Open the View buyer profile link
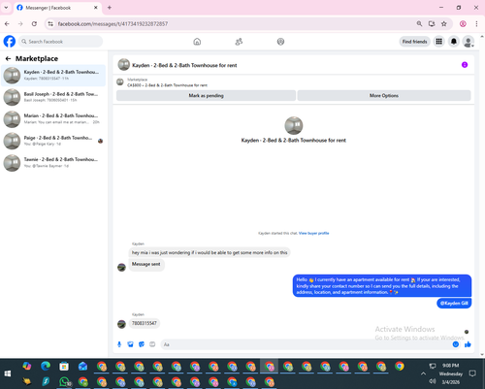The image size is (485, 389). coord(313,233)
